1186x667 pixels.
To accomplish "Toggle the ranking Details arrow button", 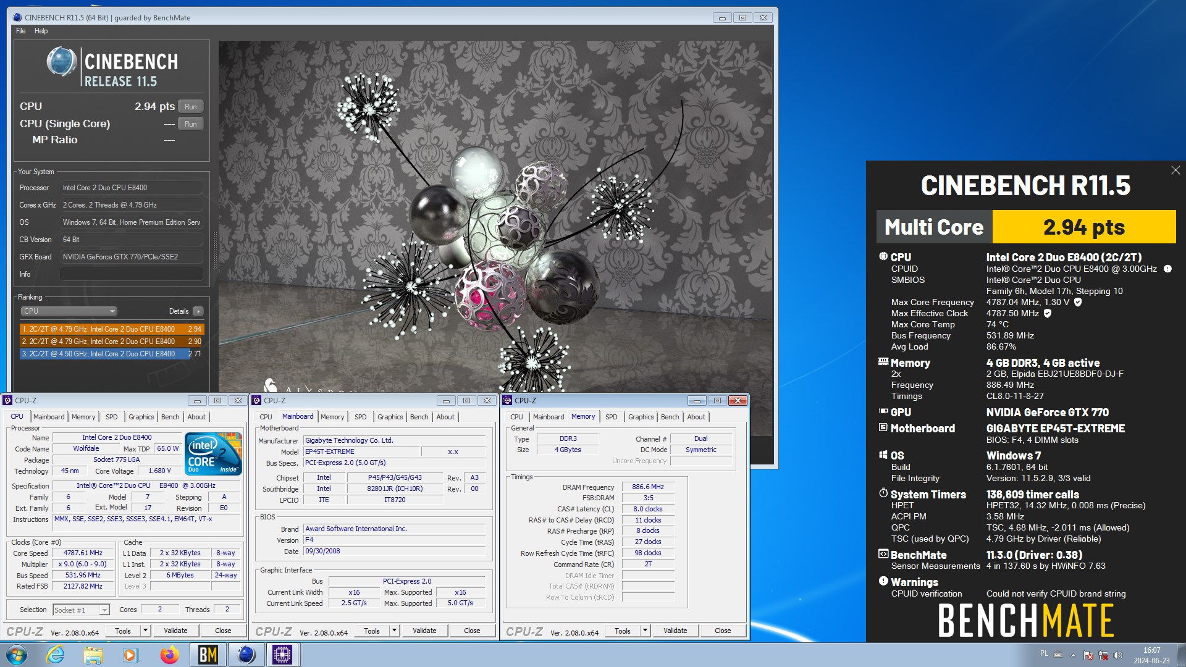I will tap(198, 311).
